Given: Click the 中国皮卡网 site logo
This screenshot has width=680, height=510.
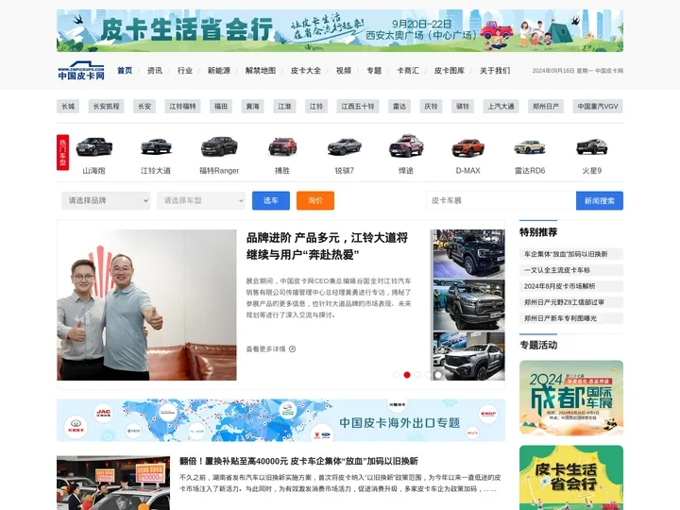Looking at the screenshot, I should point(81,70).
